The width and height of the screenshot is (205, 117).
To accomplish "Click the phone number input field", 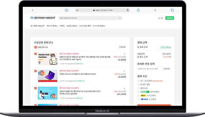I will [x=149, y=69].
